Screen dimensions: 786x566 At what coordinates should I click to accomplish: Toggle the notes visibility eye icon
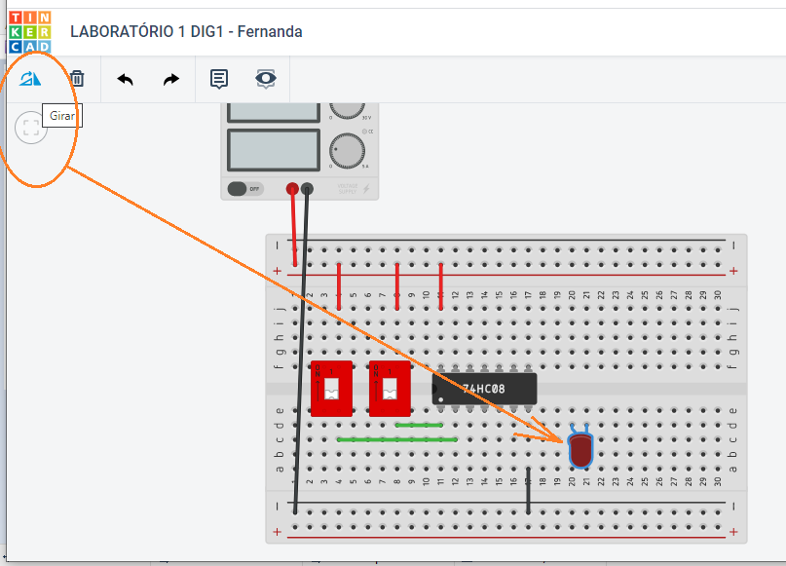(x=266, y=79)
